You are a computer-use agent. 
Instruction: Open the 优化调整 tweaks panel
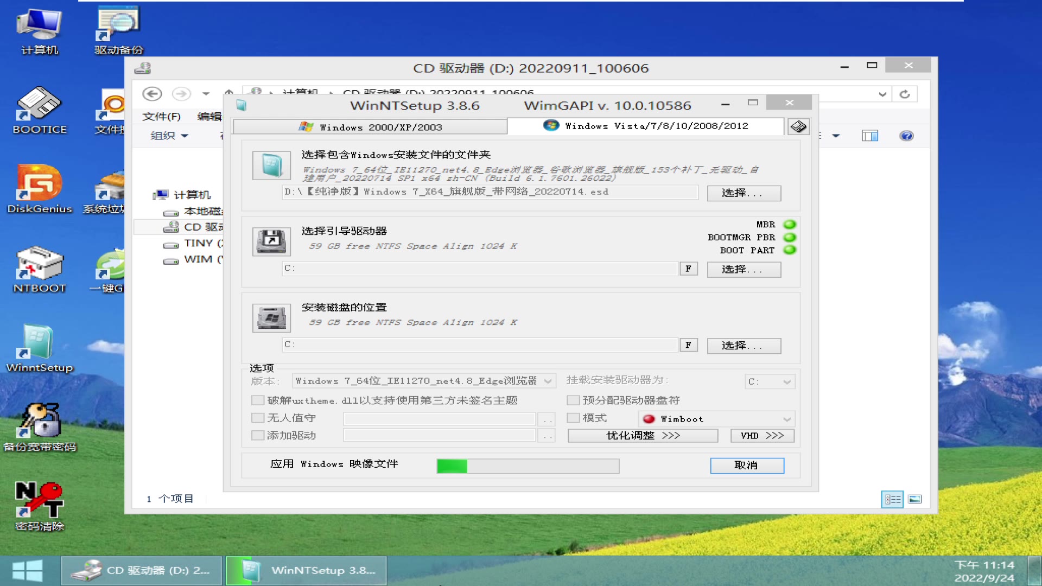pos(643,435)
